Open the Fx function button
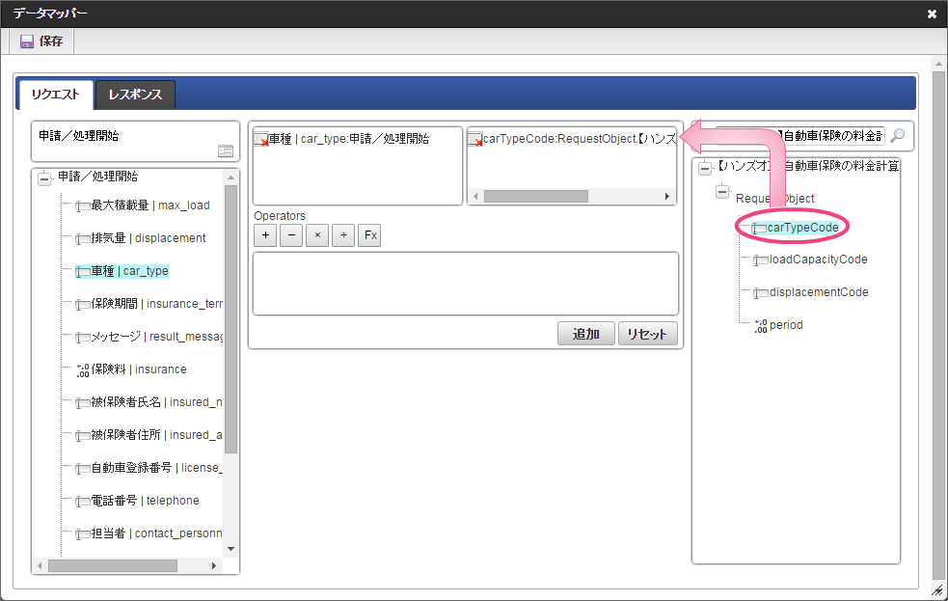The image size is (948, 601). [x=369, y=235]
